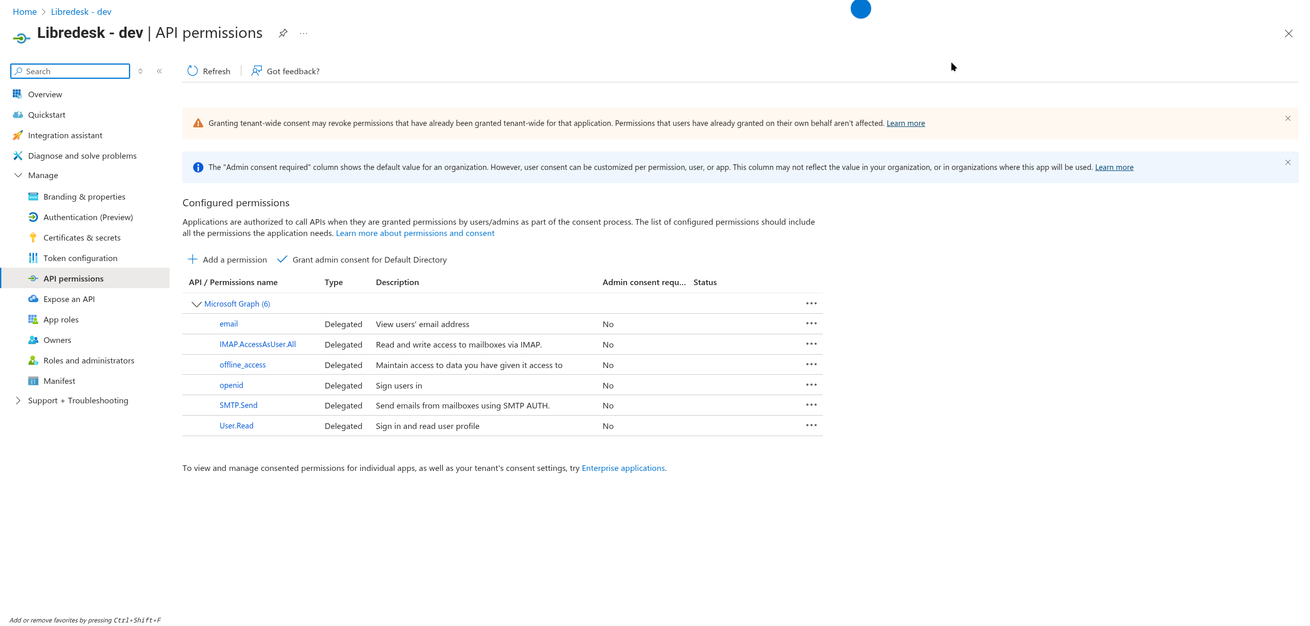Click the Expose an API cloud icon
This screenshot has height=626, width=1310.
[x=33, y=299]
